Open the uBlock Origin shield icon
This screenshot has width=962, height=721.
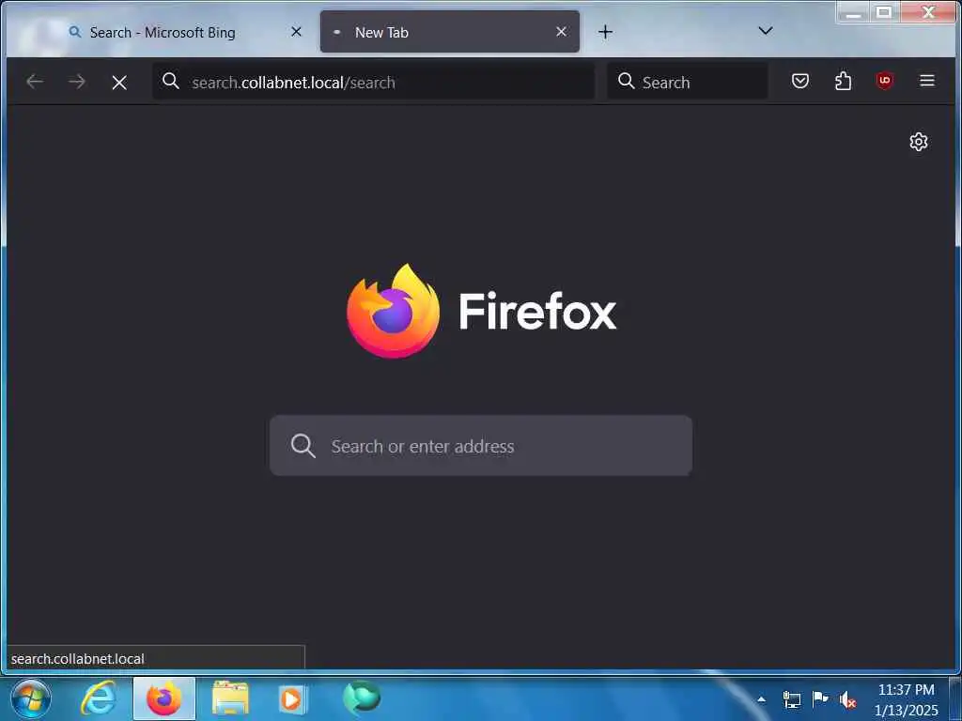(x=884, y=81)
